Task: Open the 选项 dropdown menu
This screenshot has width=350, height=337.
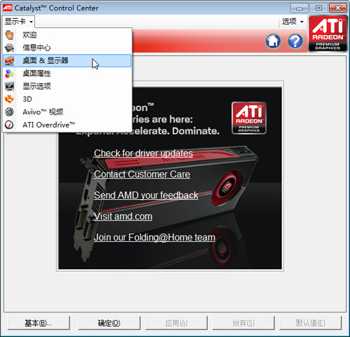Action: tap(293, 22)
